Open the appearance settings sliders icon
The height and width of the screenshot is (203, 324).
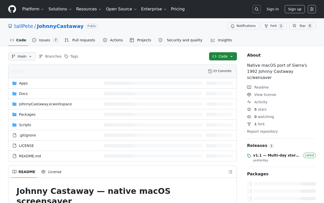tap(312, 9)
